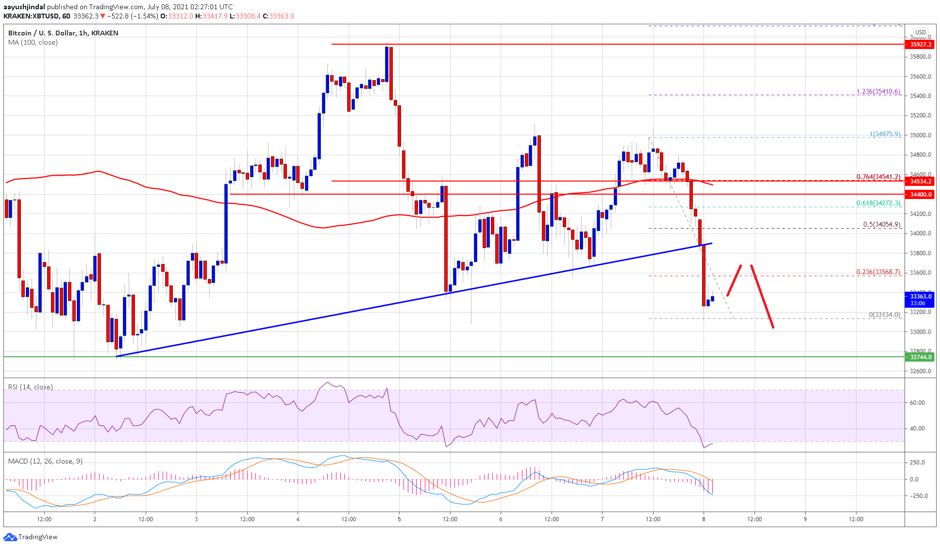This screenshot has width=940, height=547.
Task: Select the MA (100, close) indicator label
Action: (33, 42)
